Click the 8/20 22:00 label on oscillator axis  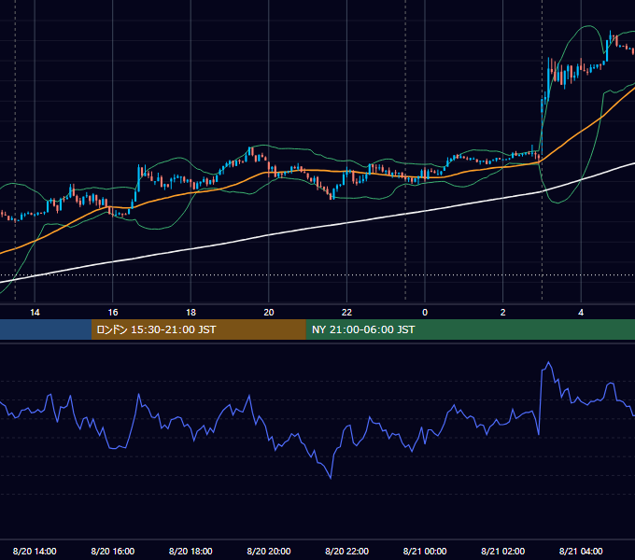click(x=346, y=551)
